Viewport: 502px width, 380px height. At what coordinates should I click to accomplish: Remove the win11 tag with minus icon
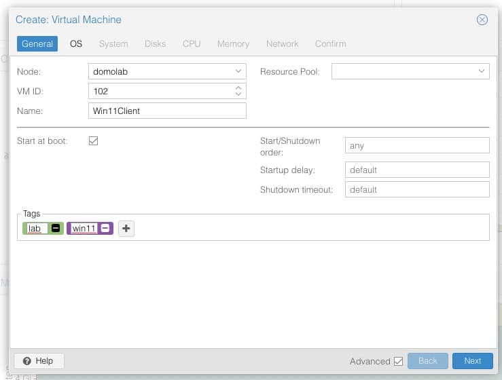(x=105, y=229)
